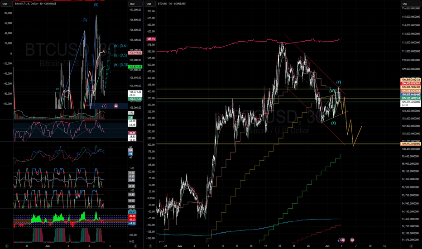Open the US flag event icon on left chart
The image size is (422, 249).
pyautogui.click(x=116, y=106)
